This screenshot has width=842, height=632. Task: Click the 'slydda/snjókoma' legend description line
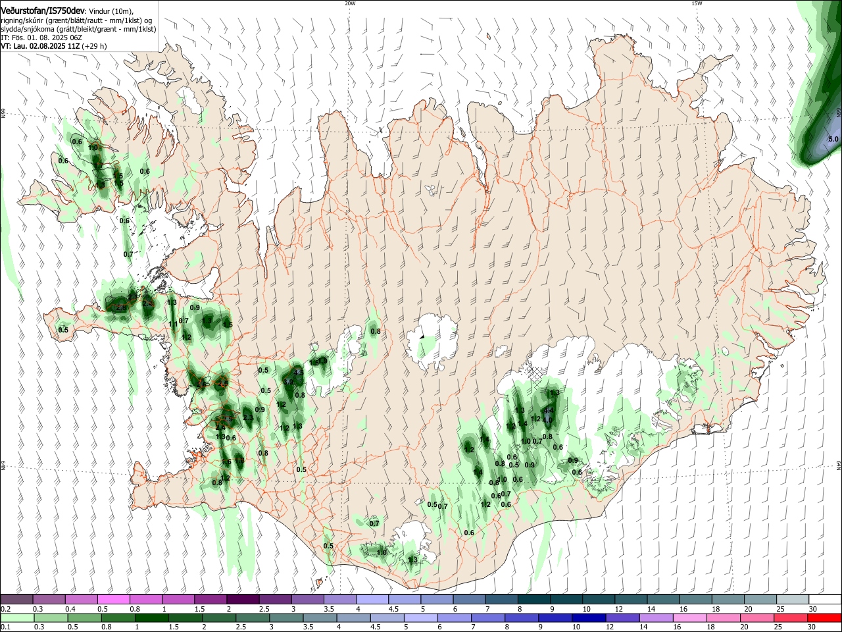[78, 29]
